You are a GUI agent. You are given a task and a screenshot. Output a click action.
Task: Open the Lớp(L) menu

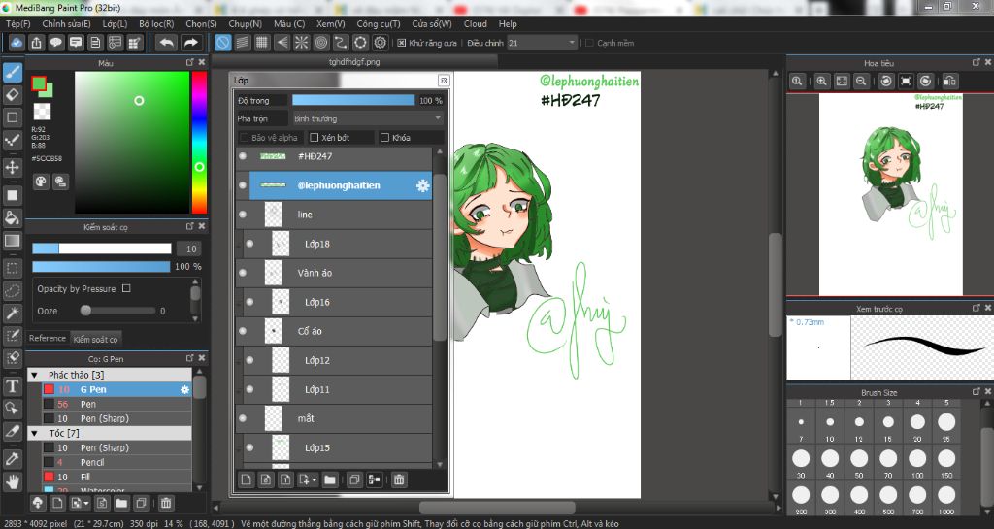(115, 24)
